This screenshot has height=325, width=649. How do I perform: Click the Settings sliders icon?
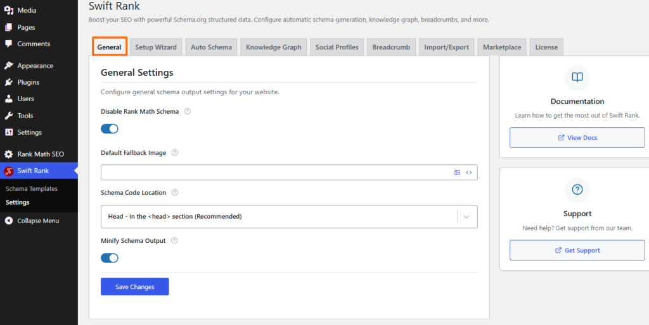click(9, 132)
